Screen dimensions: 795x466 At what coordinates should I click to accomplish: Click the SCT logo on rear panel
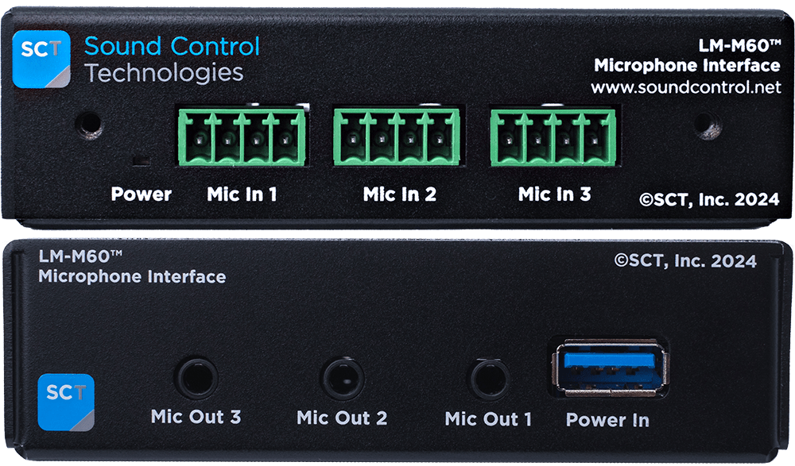66,402
